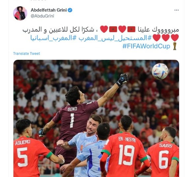Click Translate Tweet

(26, 54)
